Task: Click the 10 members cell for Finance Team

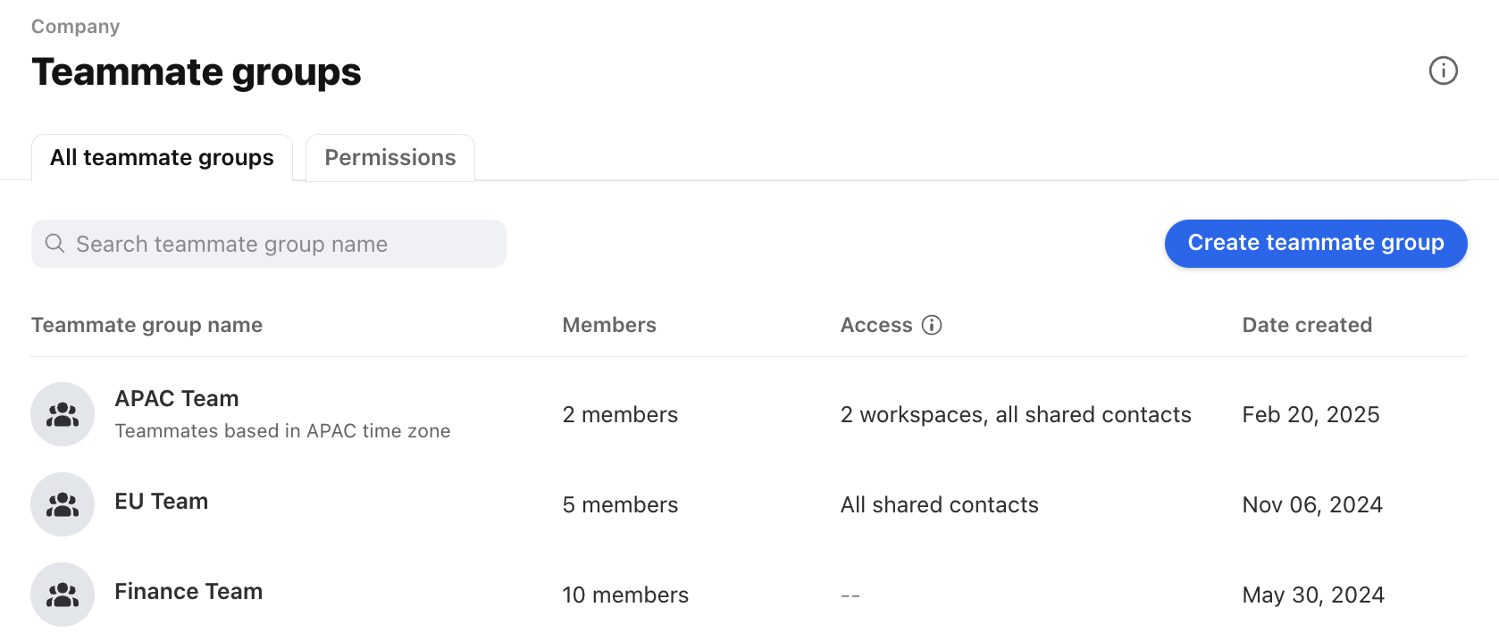Action: (x=625, y=595)
